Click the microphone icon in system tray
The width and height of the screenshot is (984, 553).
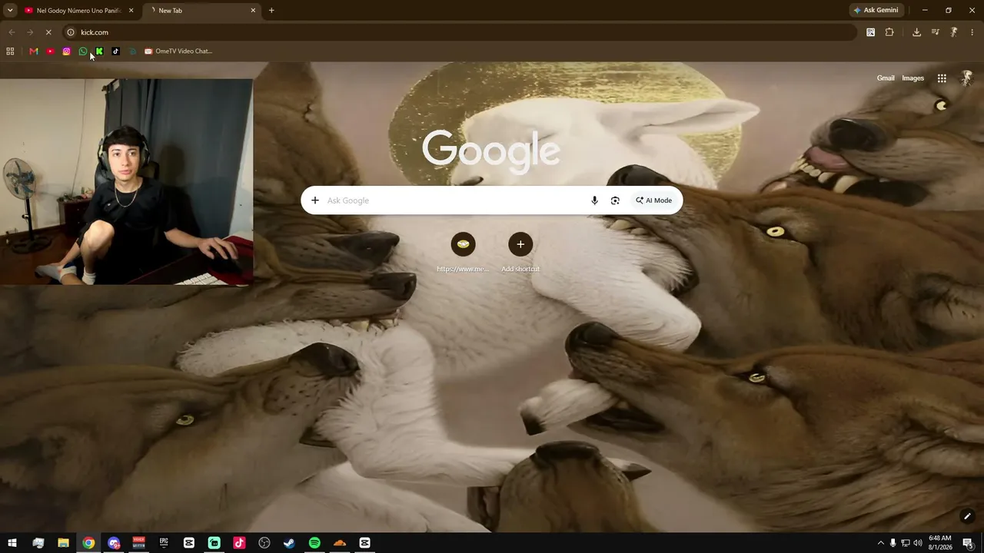pyautogui.click(x=893, y=543)
